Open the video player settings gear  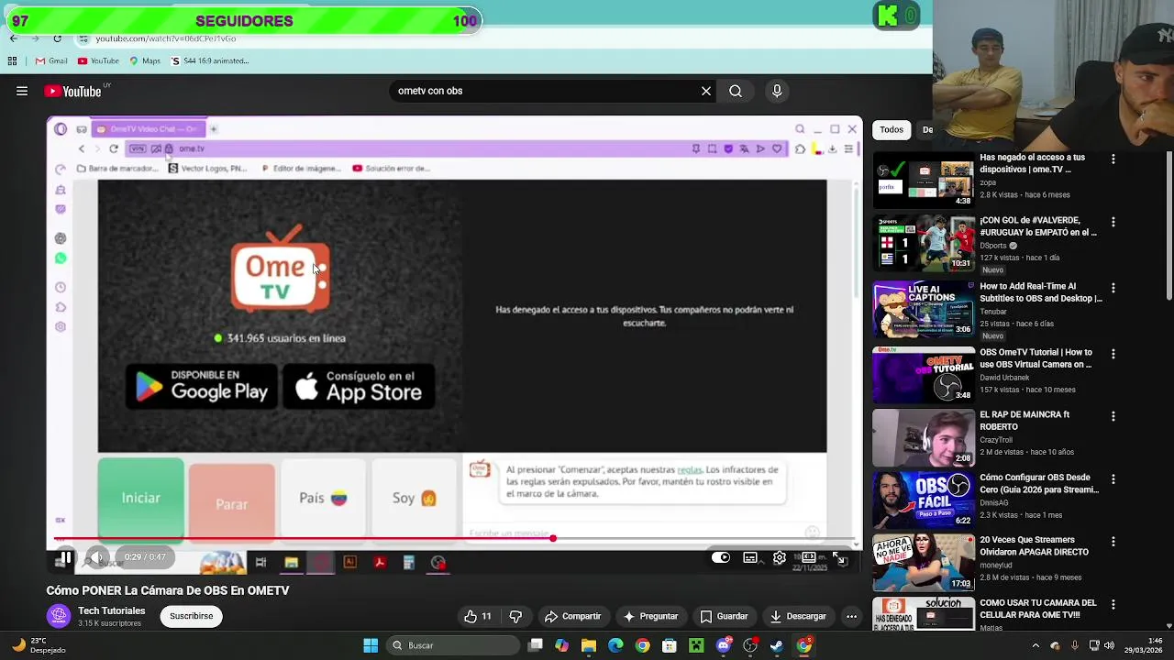click(x=779, y=557)
